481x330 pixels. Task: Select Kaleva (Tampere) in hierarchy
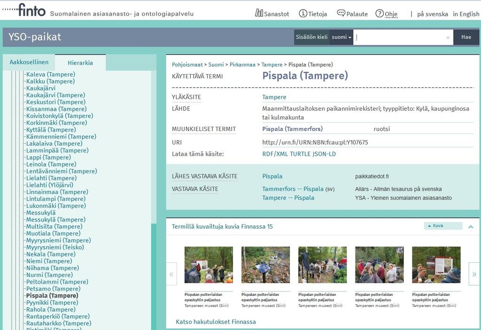(51, 74)
